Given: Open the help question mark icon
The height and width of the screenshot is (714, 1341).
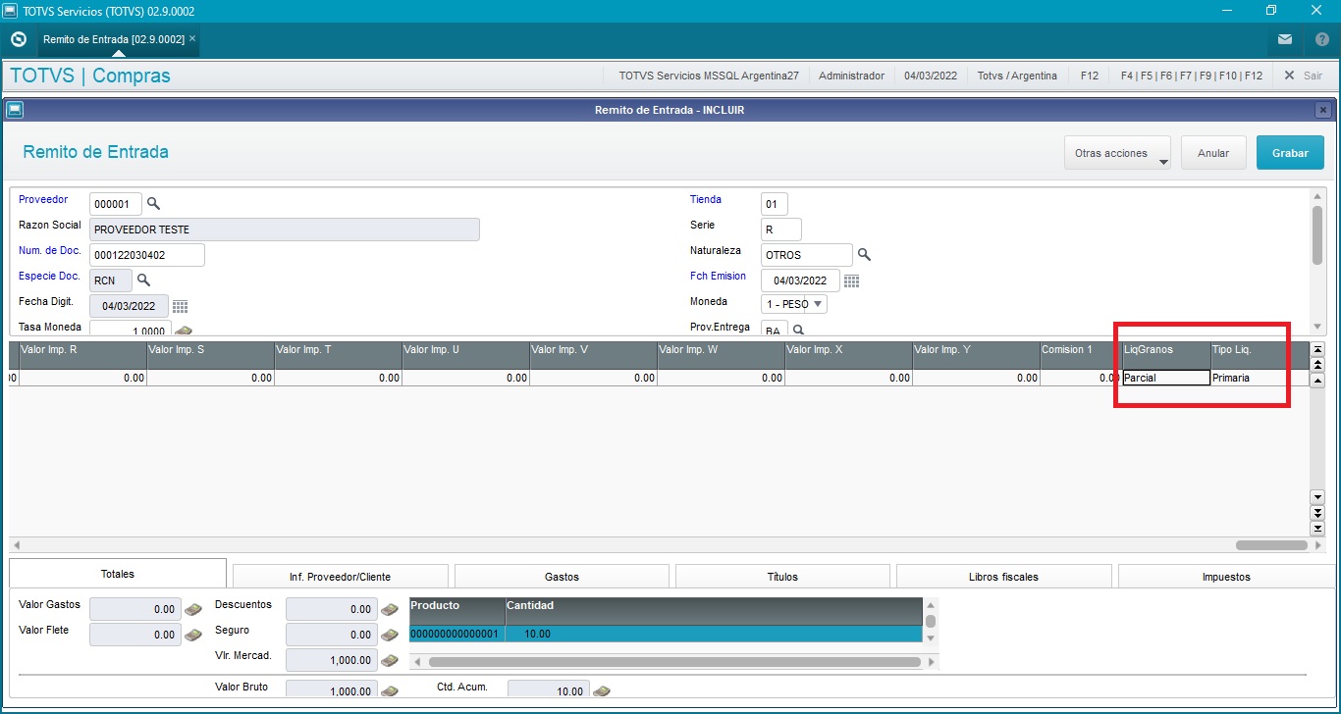Looking at the screenshot, I should click(x=1322, y=39).
